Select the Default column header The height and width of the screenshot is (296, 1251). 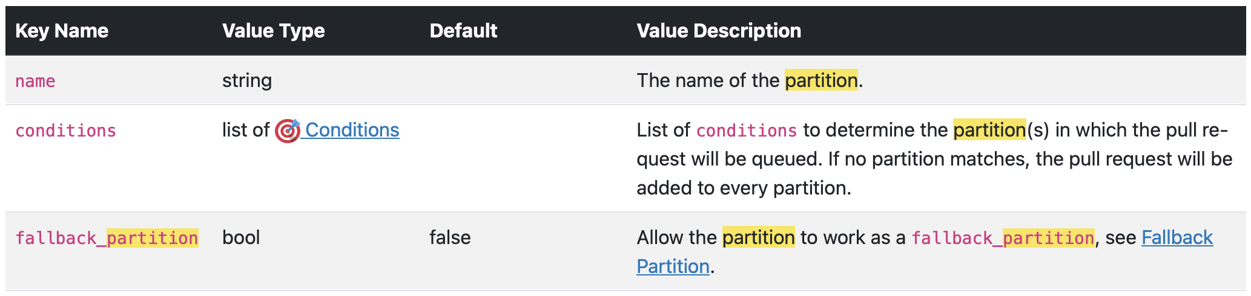463,31
